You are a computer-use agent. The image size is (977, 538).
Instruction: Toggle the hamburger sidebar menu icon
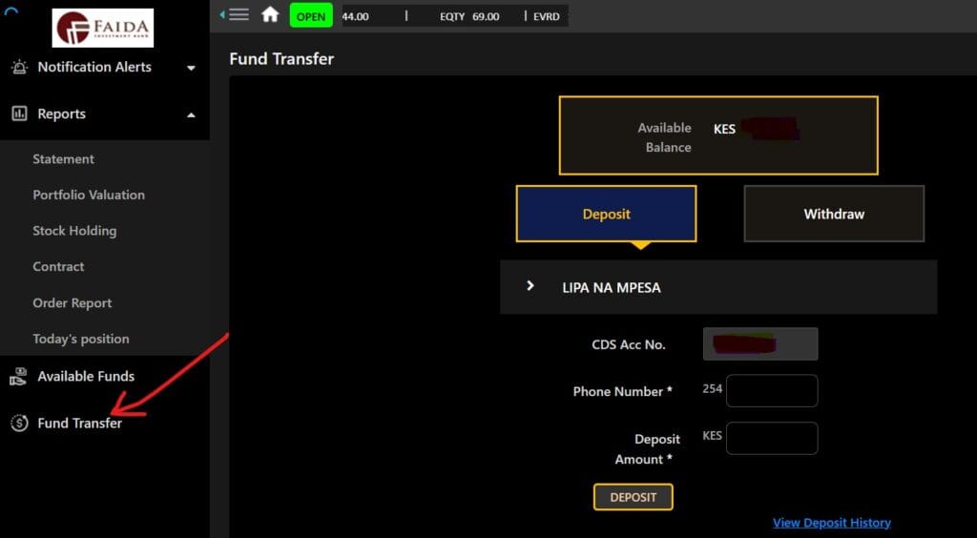point(239,15)
